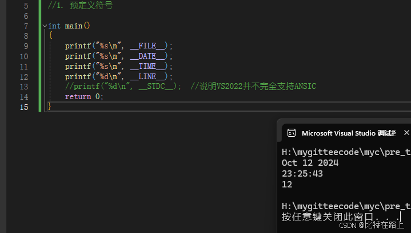Click 'Oct 12 2024' console output

tap(310, 163)
